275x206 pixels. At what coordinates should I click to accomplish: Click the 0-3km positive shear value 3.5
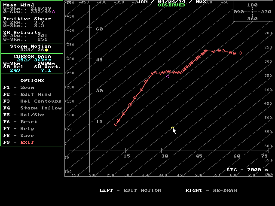tap(39, 26)
